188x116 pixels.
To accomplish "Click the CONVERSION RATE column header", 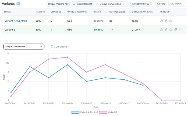I will coord(142,12).
